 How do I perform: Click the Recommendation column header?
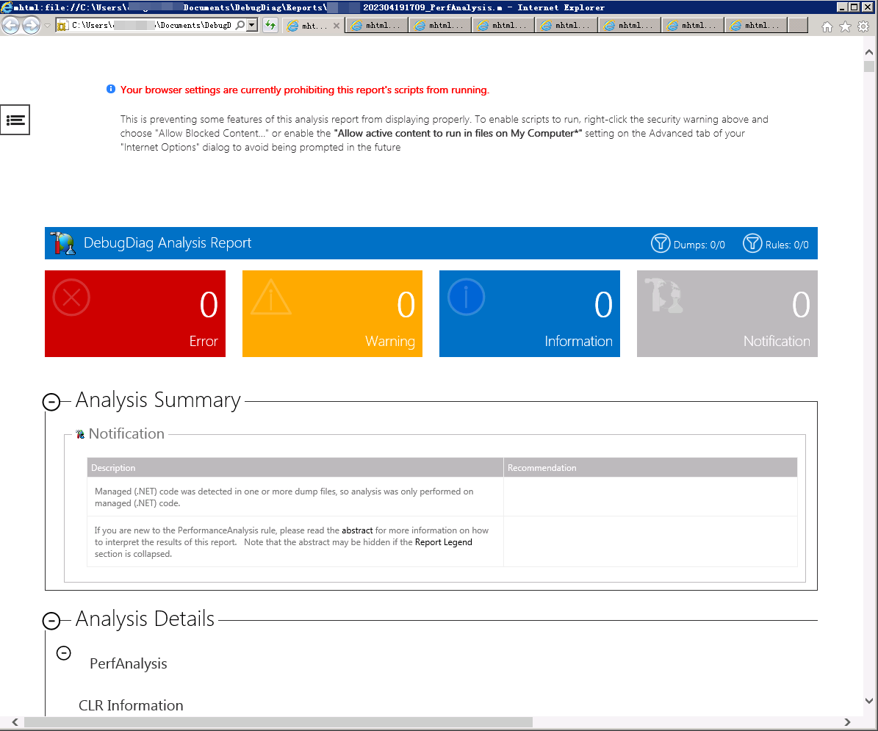pyautogui.click(x=650, y=467)
